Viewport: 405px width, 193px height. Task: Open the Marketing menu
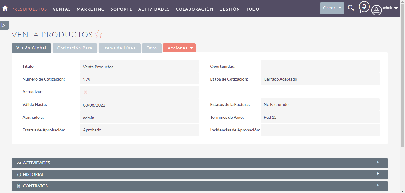point(90,9)
